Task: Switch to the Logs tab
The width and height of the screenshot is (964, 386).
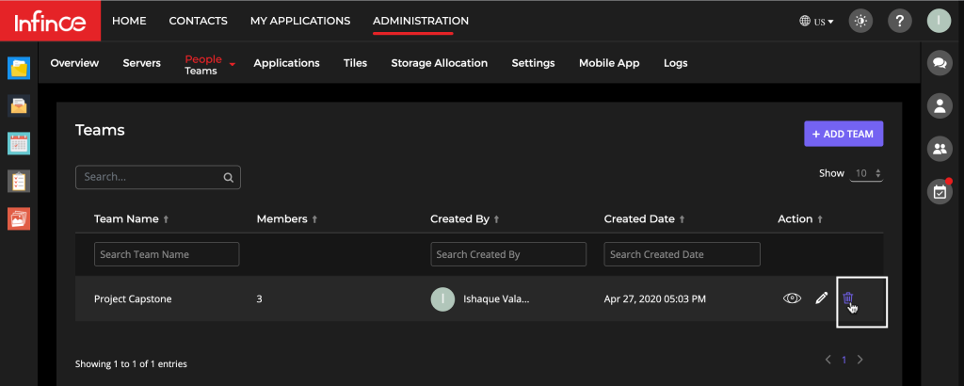Action: click(x=676, y=63)
